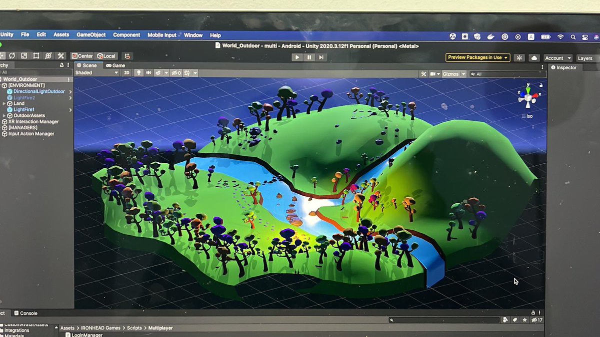600x337 pixels.
Task: Open DirectionalLightOutdoor prefab arrow
Action: click(x=70, y=92)
